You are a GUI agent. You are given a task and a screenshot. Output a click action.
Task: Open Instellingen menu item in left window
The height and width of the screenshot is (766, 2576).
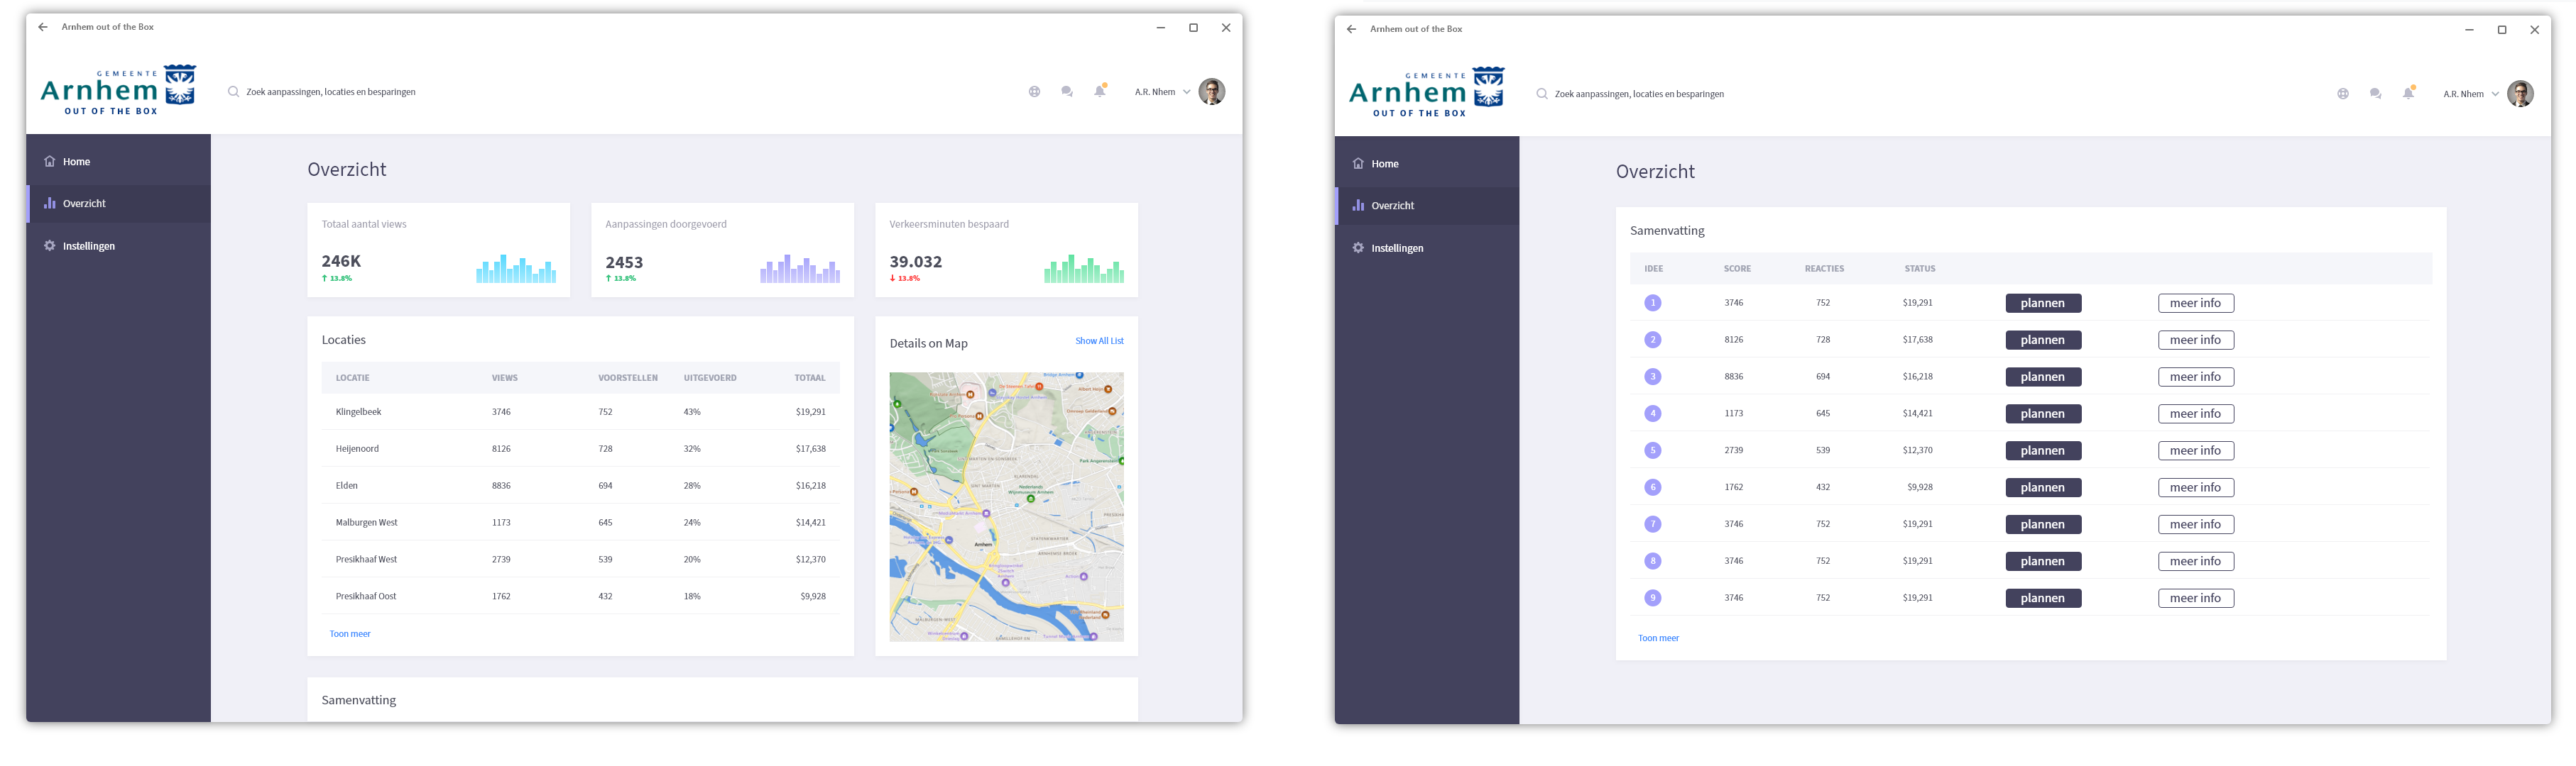click(118, 245)
